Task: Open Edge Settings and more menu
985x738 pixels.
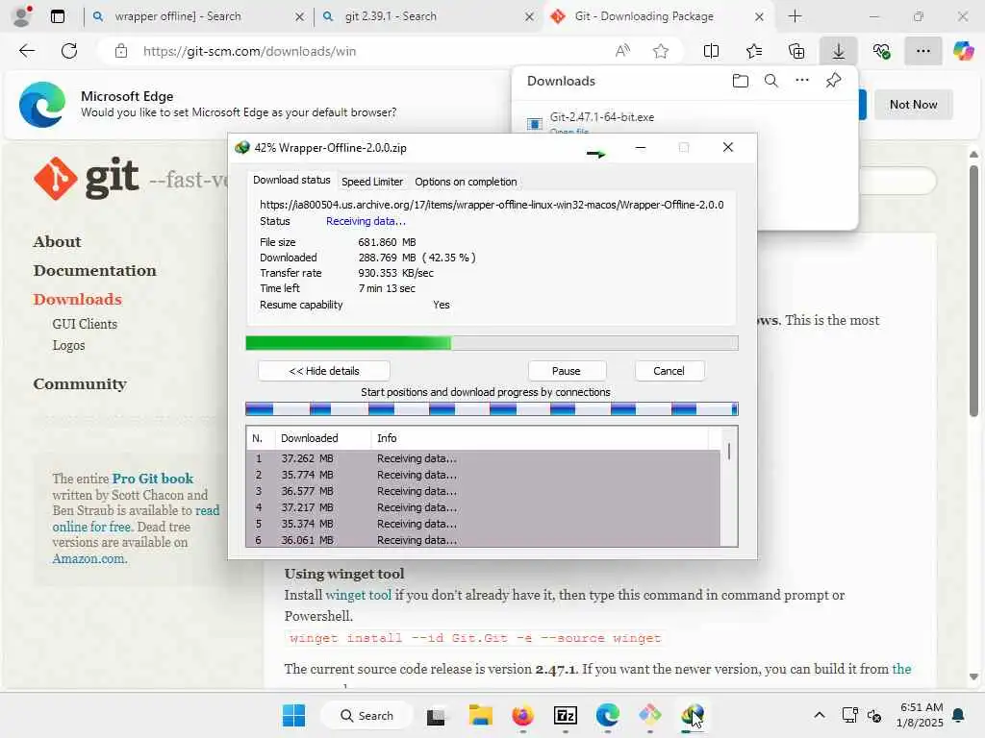Action: [x=922, y=51]
